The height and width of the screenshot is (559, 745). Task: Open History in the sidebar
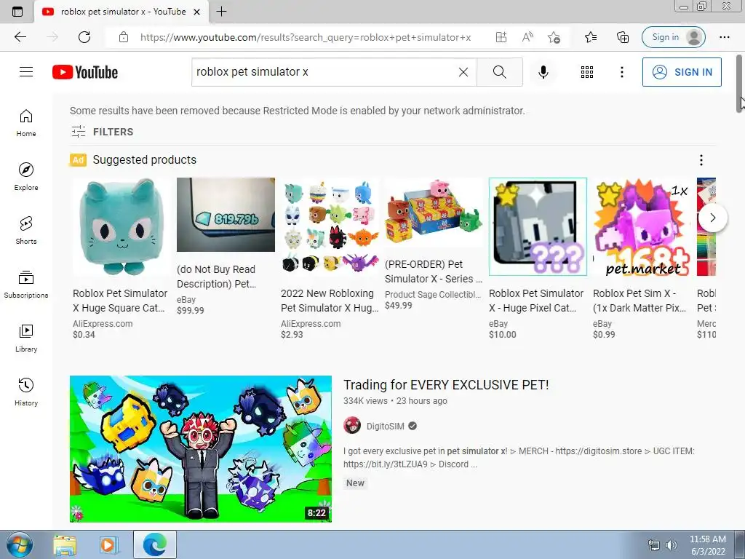26,392
